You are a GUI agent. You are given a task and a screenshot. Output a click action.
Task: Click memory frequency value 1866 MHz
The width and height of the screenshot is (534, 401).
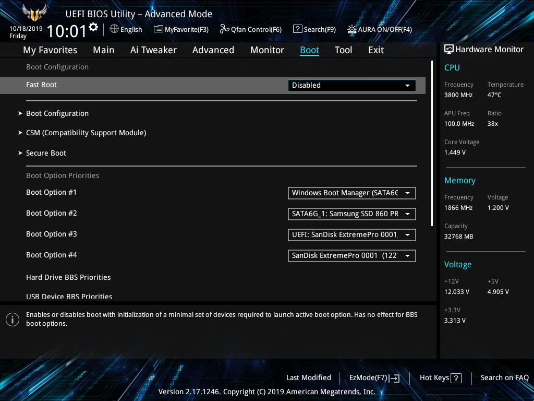pos(458,208)
